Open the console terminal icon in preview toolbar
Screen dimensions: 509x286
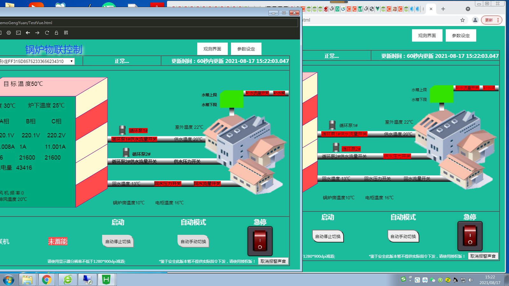(x=18, y=33)
